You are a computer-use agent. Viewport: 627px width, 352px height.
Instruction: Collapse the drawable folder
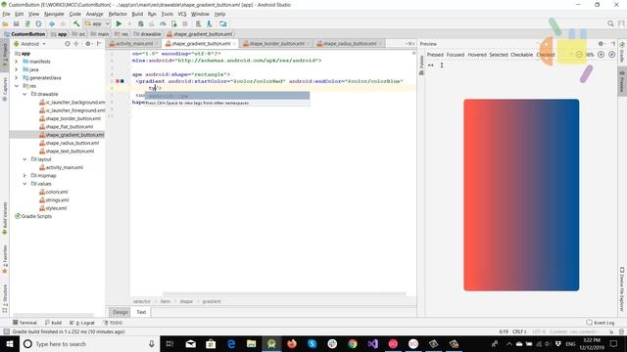[x=24, y=94]
